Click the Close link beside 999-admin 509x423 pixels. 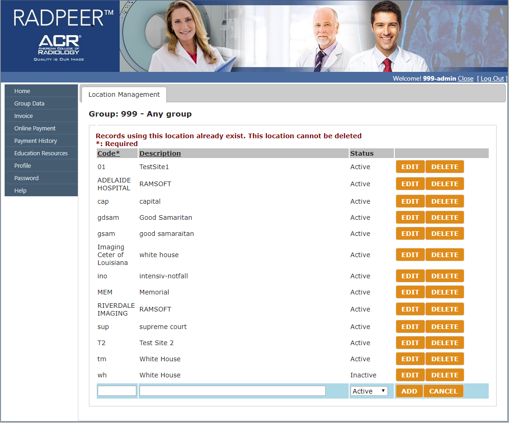(x=465, y=79)
